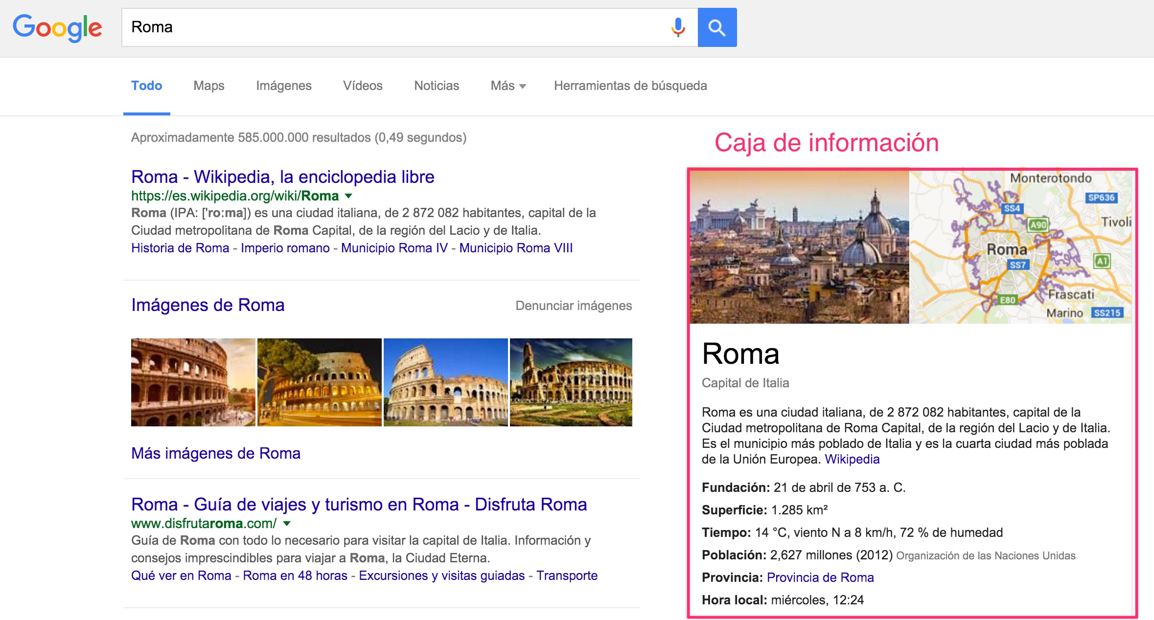Click the Google logo
This screenshot has width=1154, height=620.
tap(57, 28)
